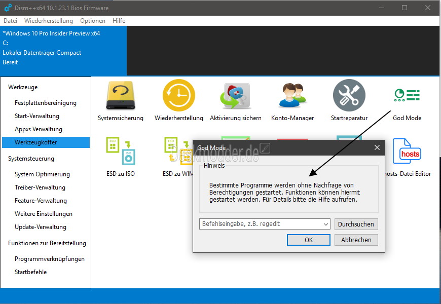
Task: Select Festplattenbereinigung in sidebar
Action: [x=46, y=103]
